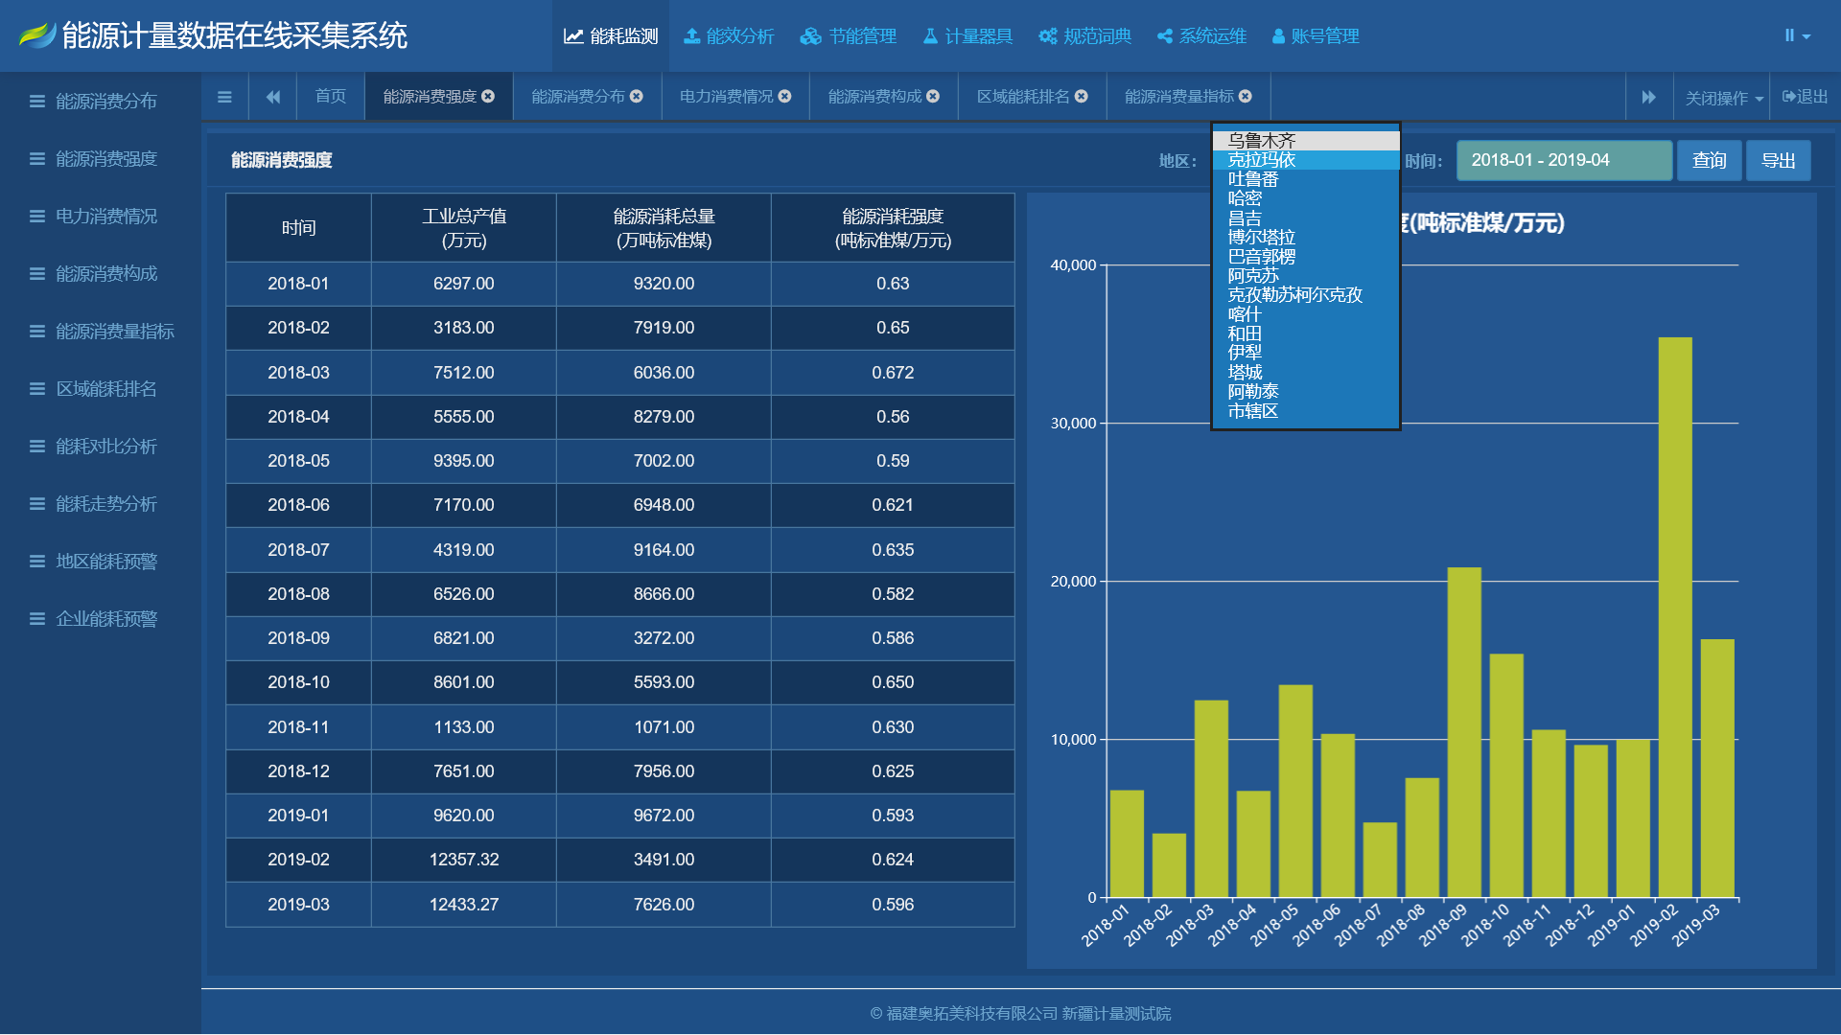This screenshot has width=1841, height=1035.
Task: Switch to the 能源消费构成 tab
Action: pos(874,97)
